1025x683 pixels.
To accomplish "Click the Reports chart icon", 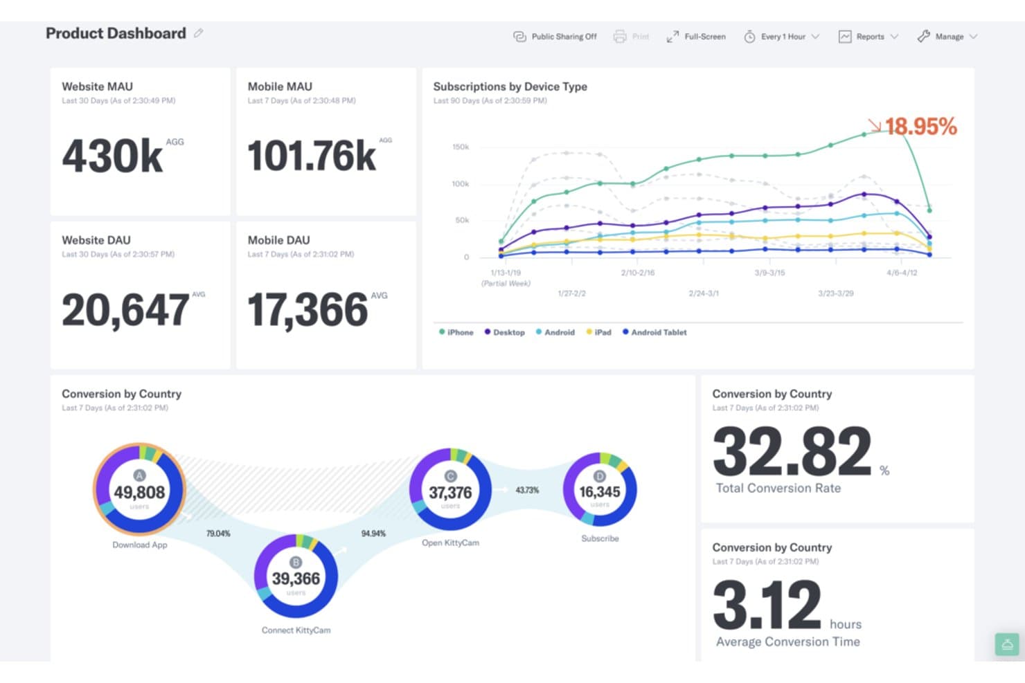I will coord(845,37).
